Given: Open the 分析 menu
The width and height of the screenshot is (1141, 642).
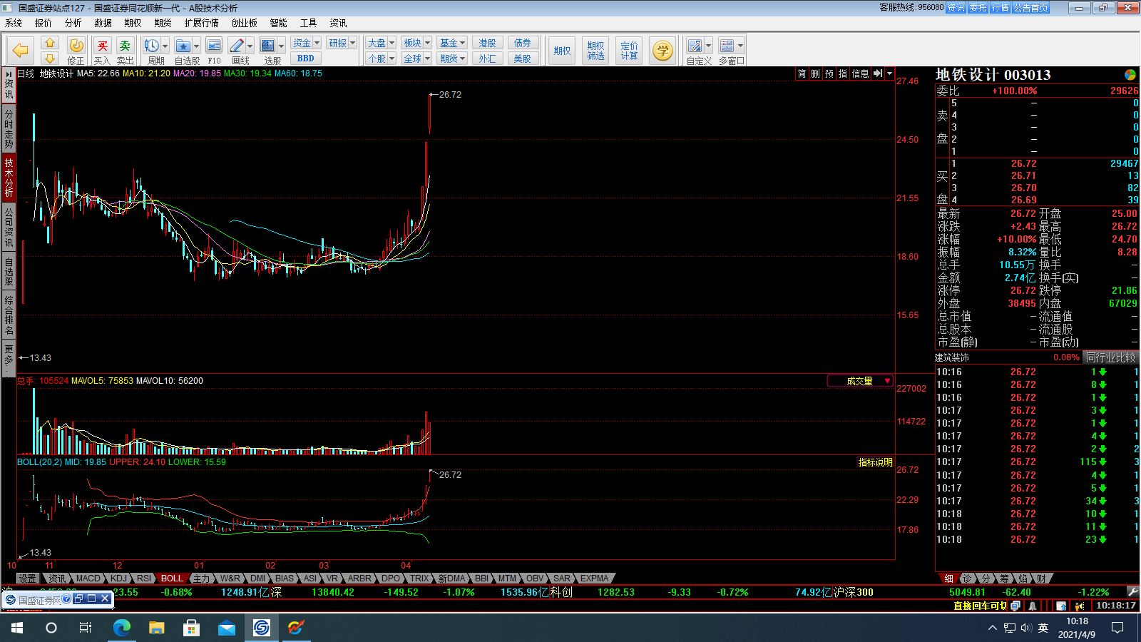Looking at the screenshot, I should pyautogui.click(x=73, y=23).
